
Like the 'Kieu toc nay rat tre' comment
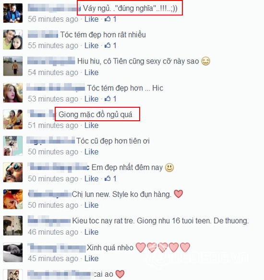tap(91, 232)
